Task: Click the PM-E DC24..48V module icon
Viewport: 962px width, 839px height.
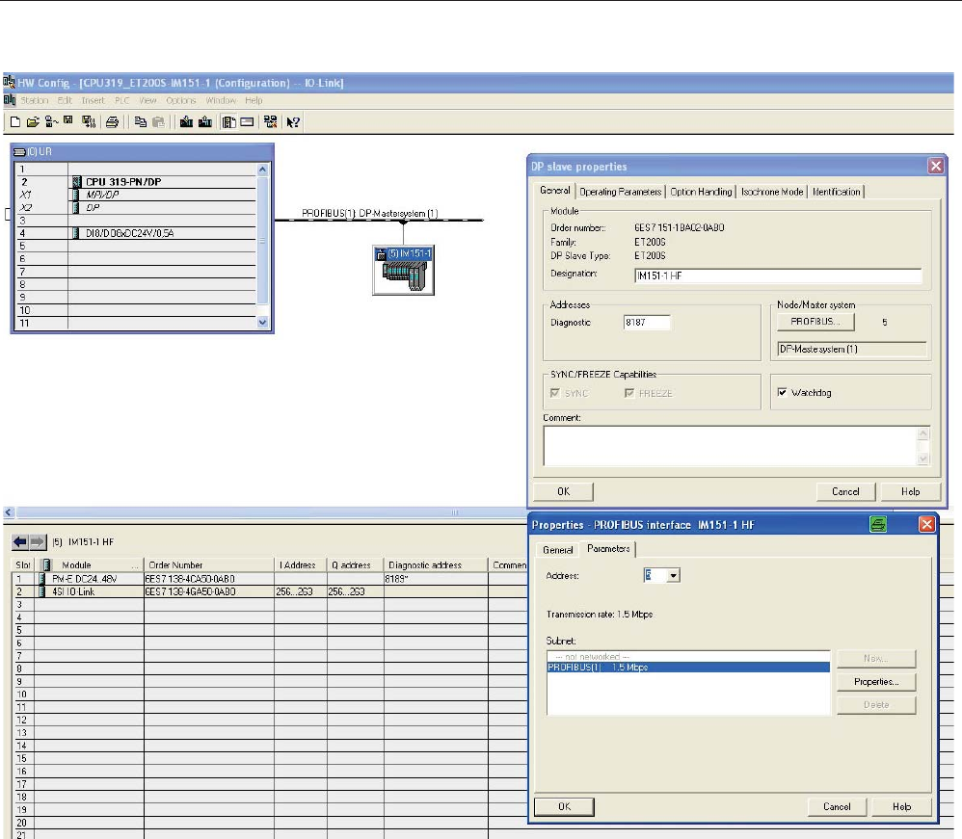Action: pos(41,578)
